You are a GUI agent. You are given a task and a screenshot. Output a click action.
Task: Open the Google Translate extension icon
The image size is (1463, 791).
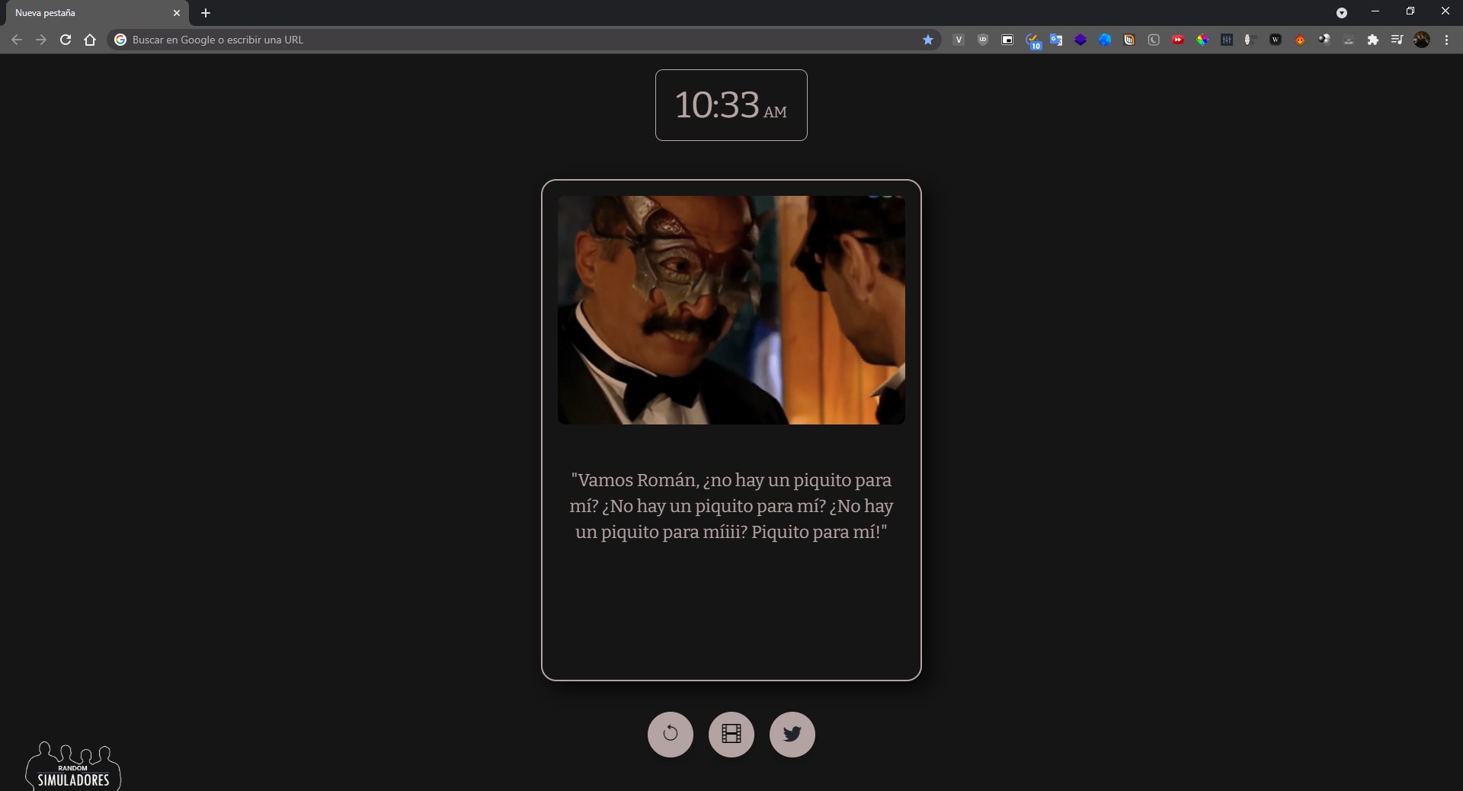(x=1056, y=40)
